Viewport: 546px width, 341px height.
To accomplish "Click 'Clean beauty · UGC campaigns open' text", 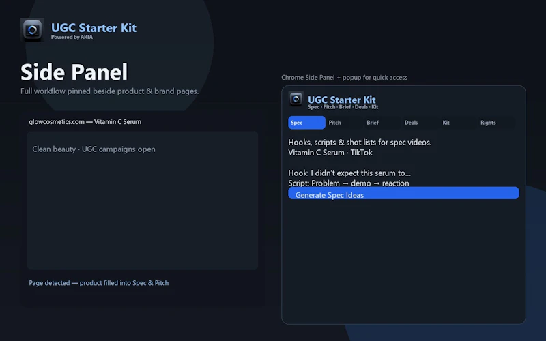I will (94, 149).
